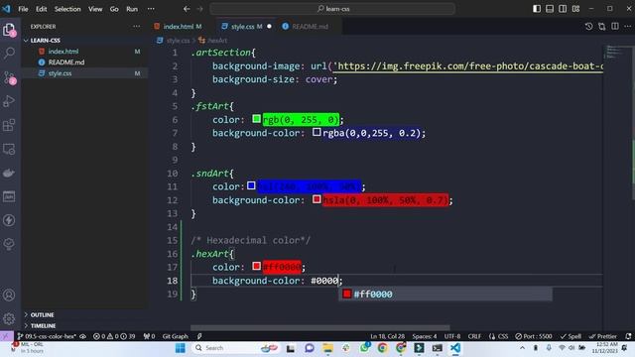Navigate back with the arrow button

click(187, 9)
